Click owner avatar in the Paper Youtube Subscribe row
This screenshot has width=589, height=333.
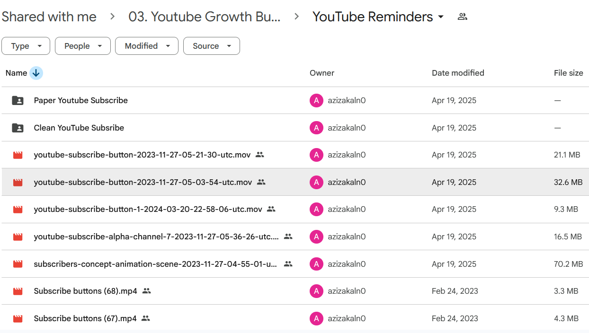coord(316,100)
